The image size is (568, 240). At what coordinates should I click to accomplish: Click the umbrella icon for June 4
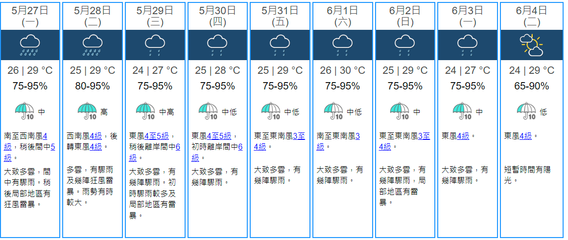[526, 111]
